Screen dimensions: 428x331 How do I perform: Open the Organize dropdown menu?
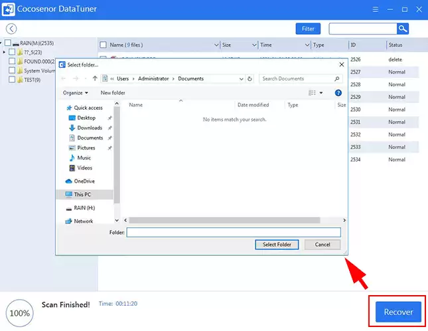75,93
